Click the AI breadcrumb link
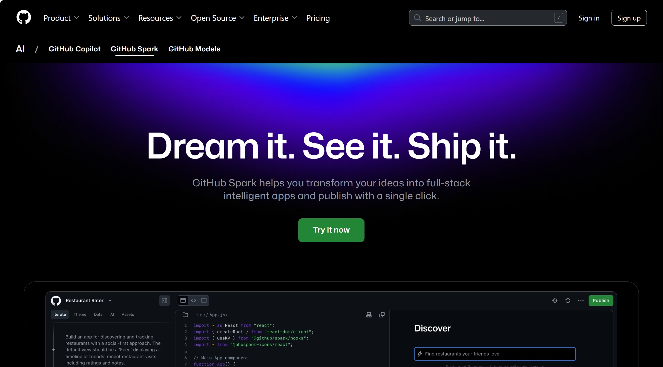 [20, 49]
